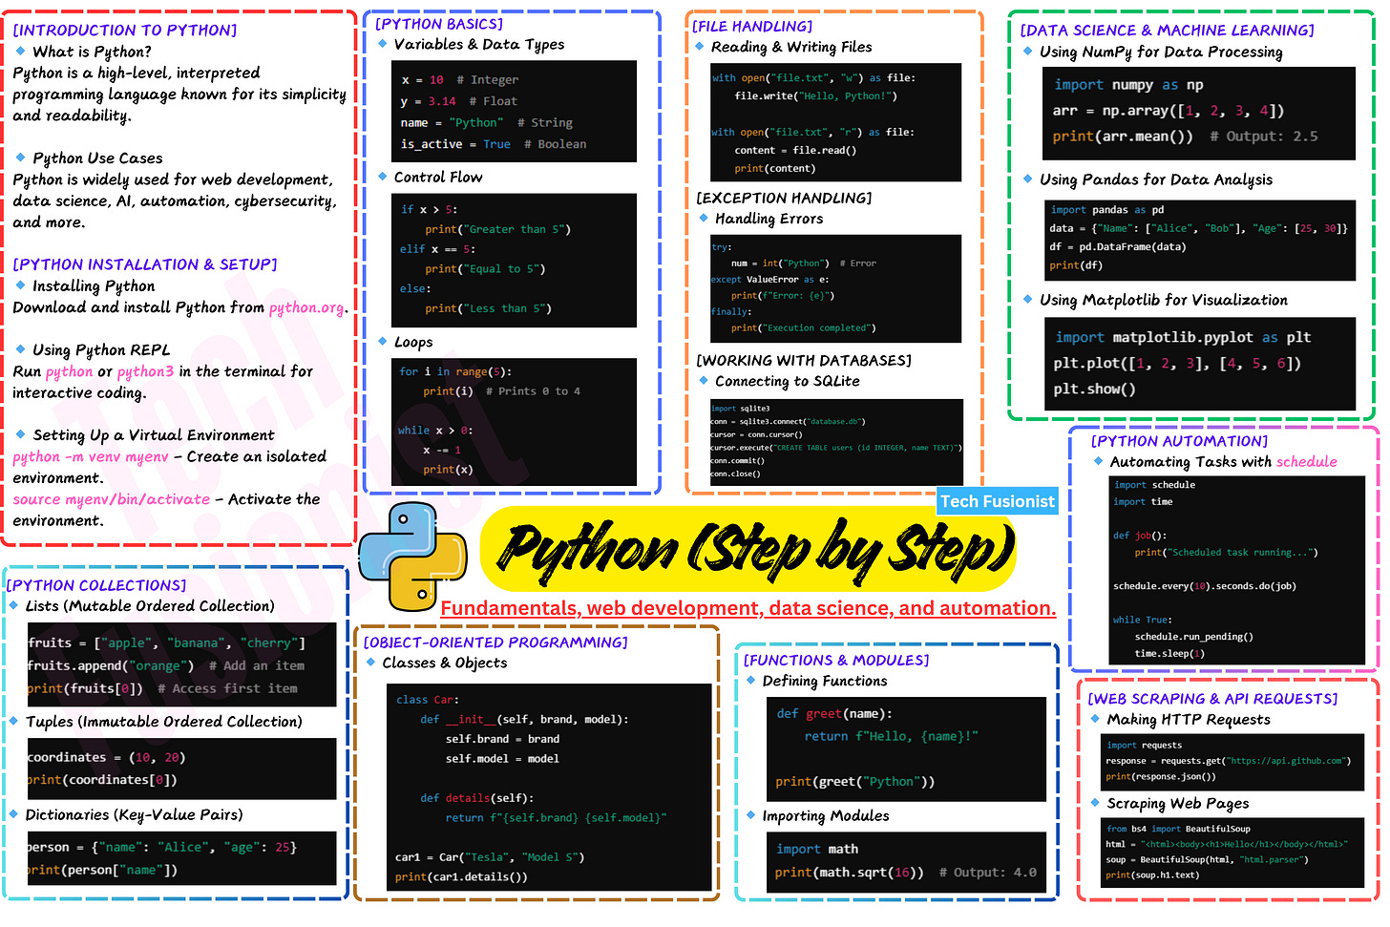Open the BeautifulSoup html.parser code block

pyautogui.click(x=1232, y=853)
